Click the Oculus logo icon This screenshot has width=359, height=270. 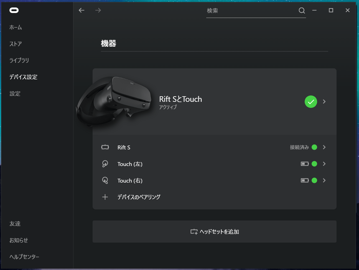click(x=14, y=10)
